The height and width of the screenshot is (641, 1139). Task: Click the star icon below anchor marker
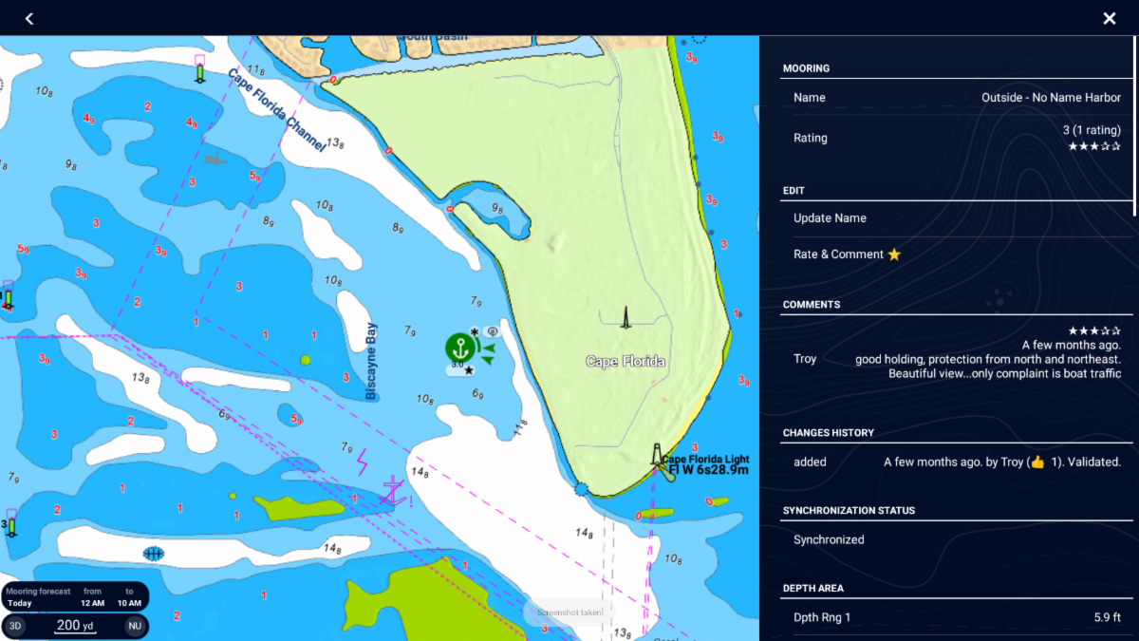click(x=469, y=370)
